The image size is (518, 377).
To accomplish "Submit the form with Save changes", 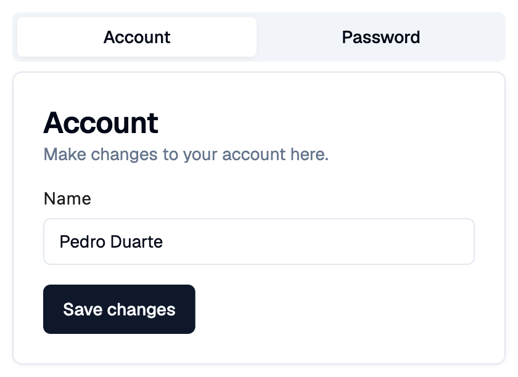I will [x=119, y=309].
